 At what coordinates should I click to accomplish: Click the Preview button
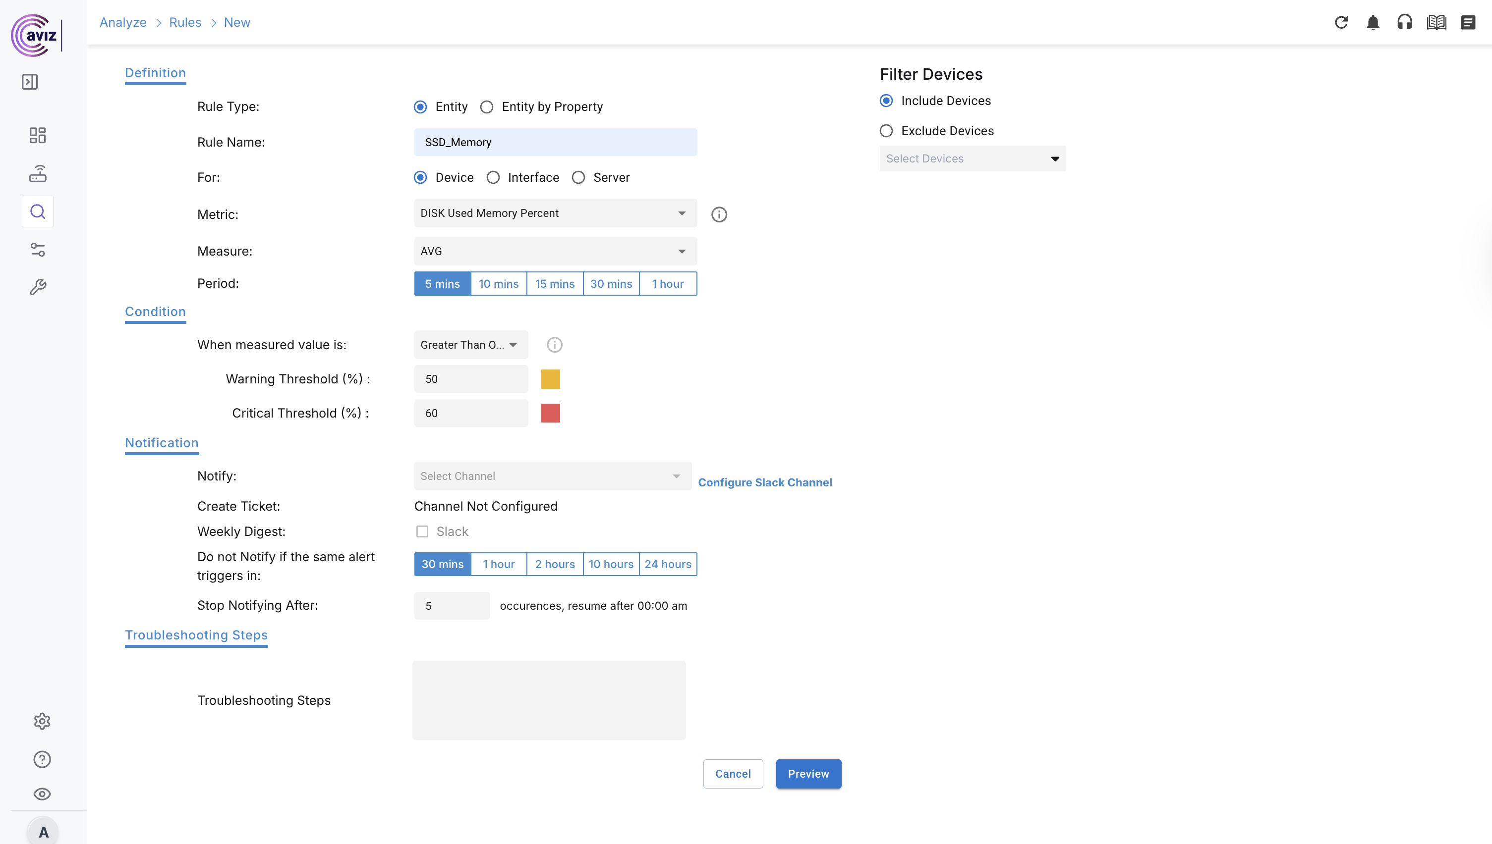808,774
